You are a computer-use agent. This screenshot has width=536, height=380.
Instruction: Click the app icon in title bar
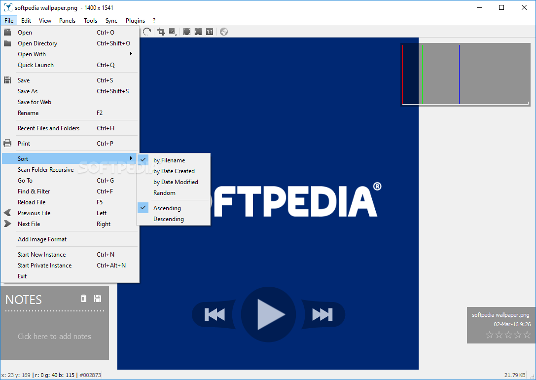pyautogui.click(x=8, y=7)
